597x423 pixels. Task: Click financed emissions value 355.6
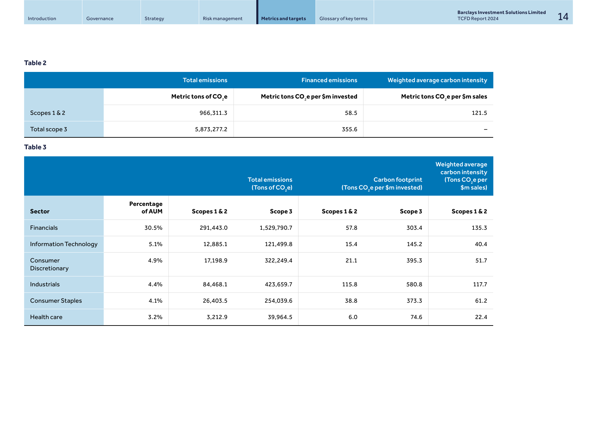tap(350, 129)
